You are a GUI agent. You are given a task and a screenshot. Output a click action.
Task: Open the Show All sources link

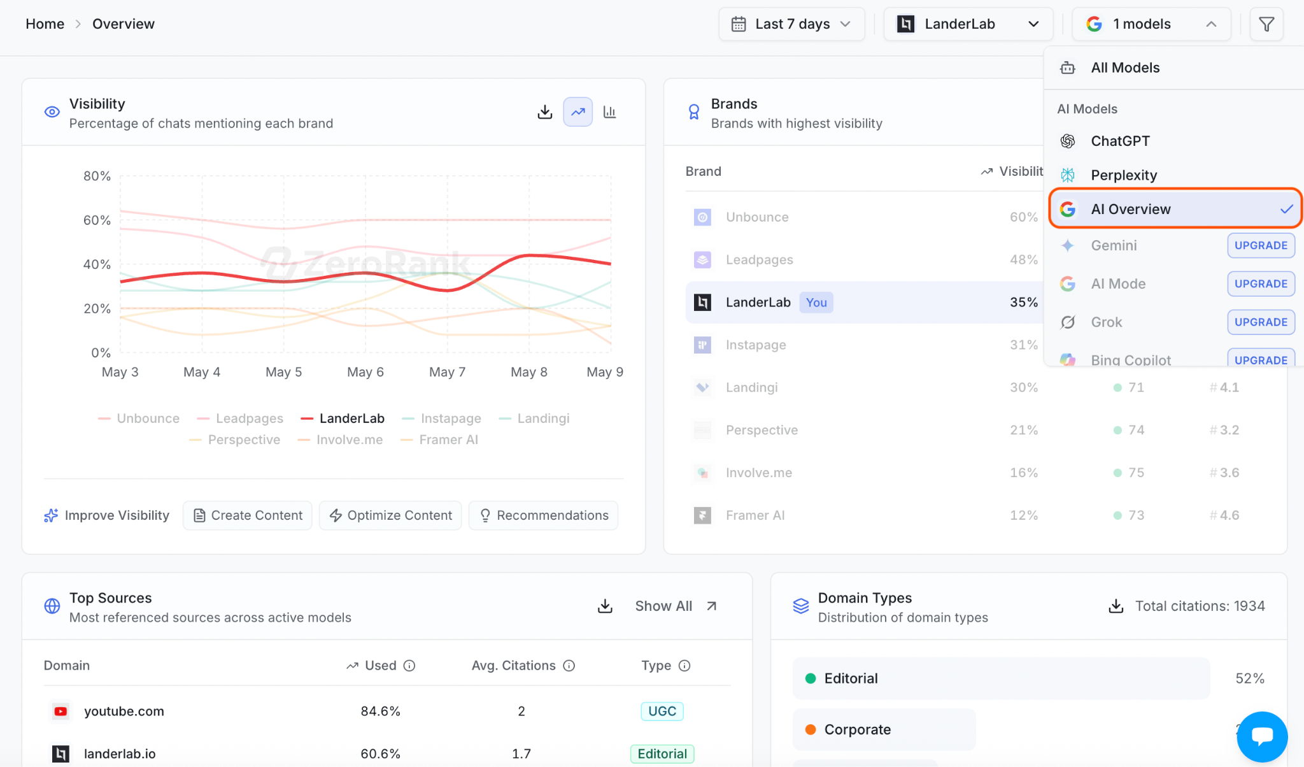(676, 606)
